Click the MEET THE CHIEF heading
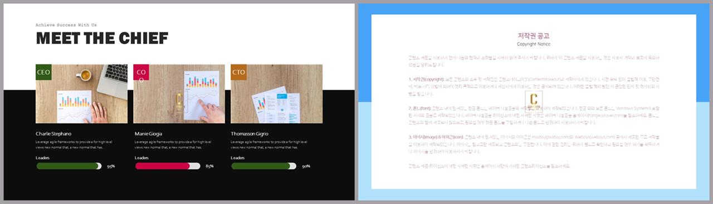This screenshot has height=204, width=713. point(102,38)
